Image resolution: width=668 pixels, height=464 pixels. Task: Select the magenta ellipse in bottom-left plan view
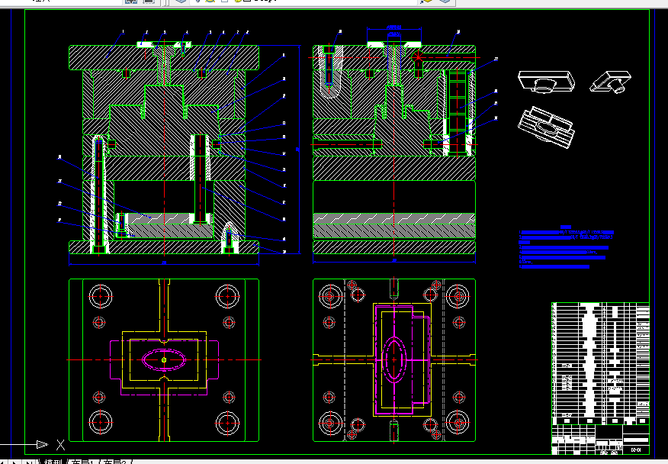pos(164,359)
